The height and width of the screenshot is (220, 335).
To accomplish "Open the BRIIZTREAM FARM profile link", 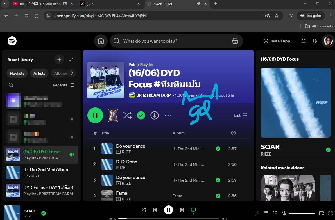I will click(154, 95).
